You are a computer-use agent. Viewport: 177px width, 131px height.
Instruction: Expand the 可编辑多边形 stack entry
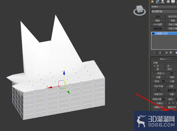(153, 34)
